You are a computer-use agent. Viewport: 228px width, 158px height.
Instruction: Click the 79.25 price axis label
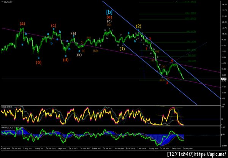[223, 51]
